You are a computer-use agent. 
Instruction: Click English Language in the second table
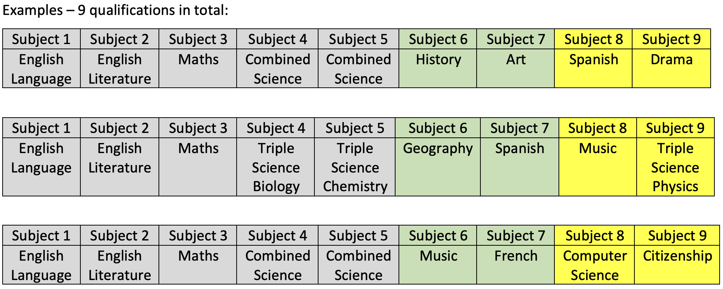(x=41, y=158)
